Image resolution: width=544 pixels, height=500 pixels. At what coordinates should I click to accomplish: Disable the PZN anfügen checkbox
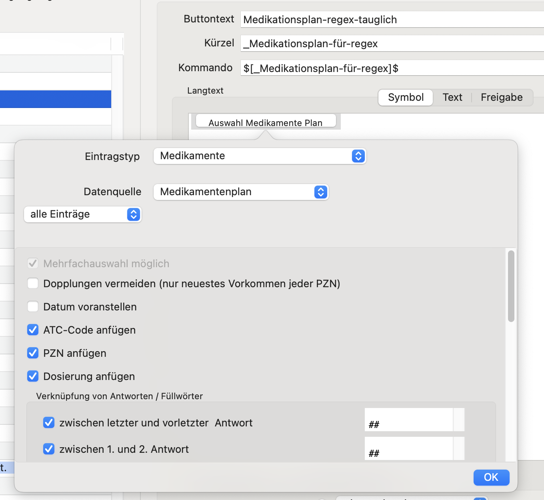[x=33, y=353]
